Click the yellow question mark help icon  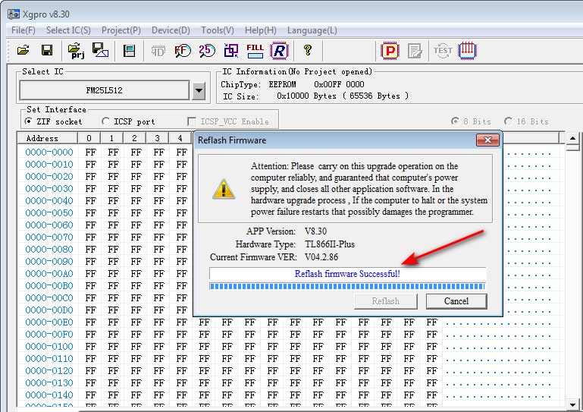click(x=307, y=51)
